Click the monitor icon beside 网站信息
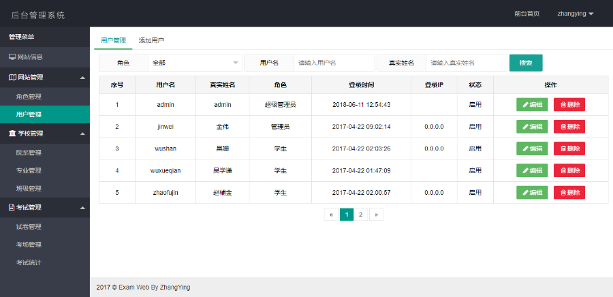 [x=12, y=57]
